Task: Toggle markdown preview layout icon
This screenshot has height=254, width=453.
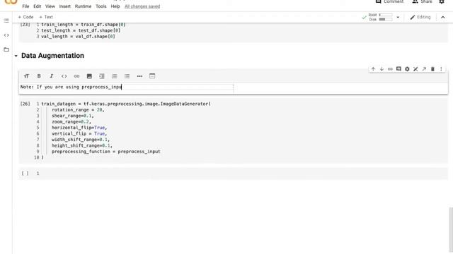Action: click(x=152, y=76)
